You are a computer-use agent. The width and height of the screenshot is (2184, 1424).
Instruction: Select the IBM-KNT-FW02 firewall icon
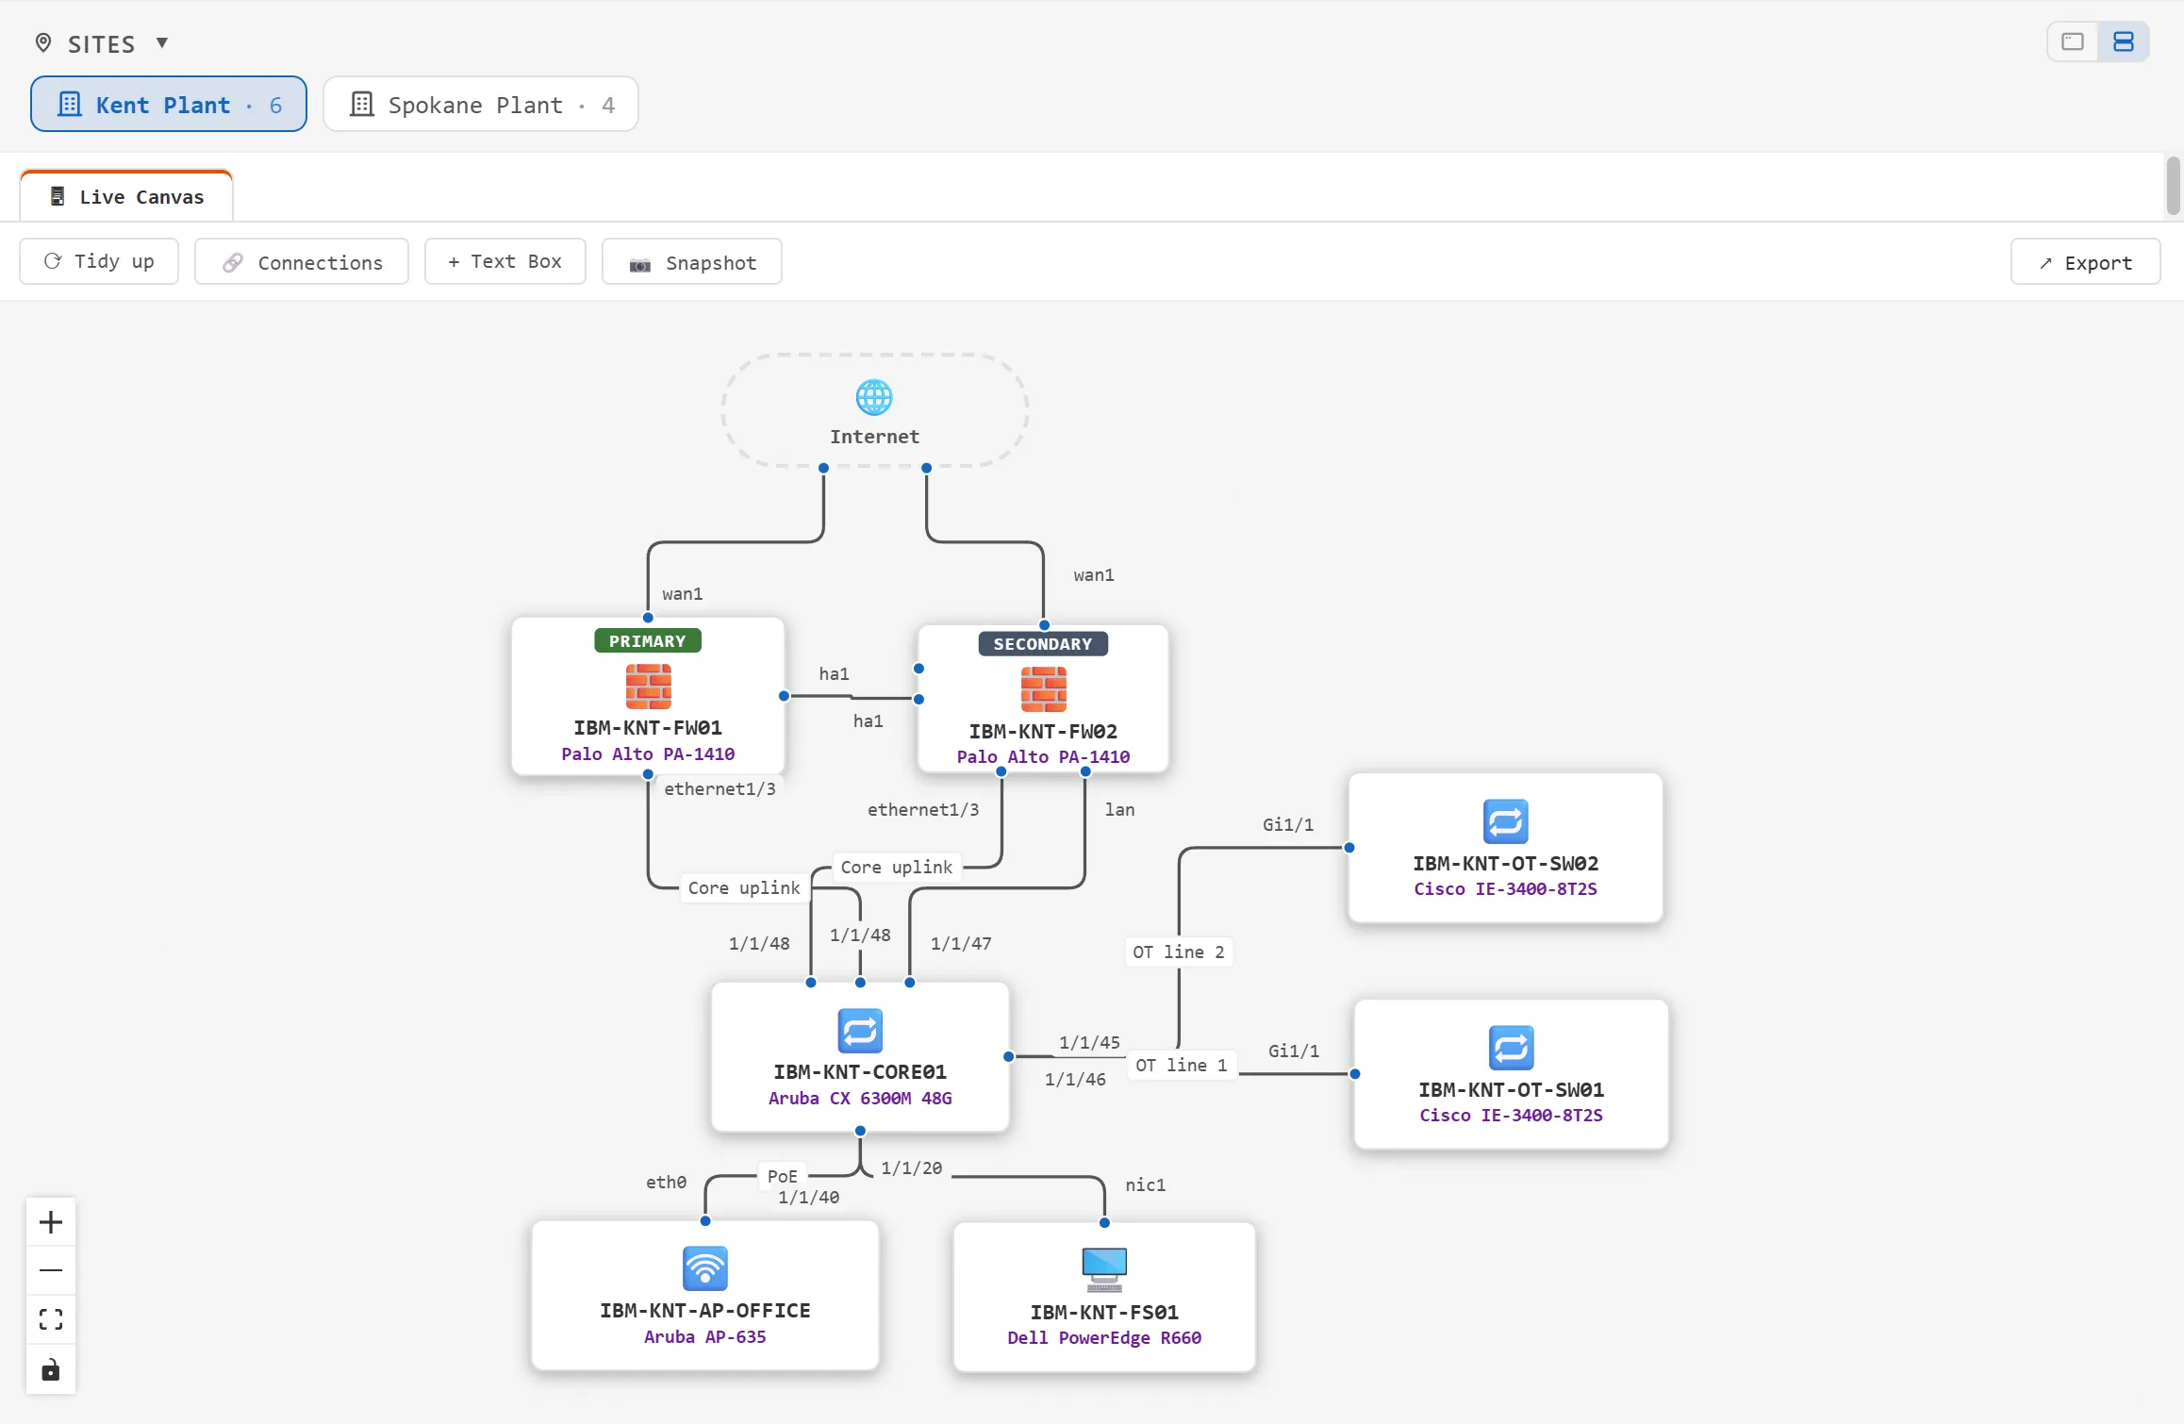(1043, 688)
